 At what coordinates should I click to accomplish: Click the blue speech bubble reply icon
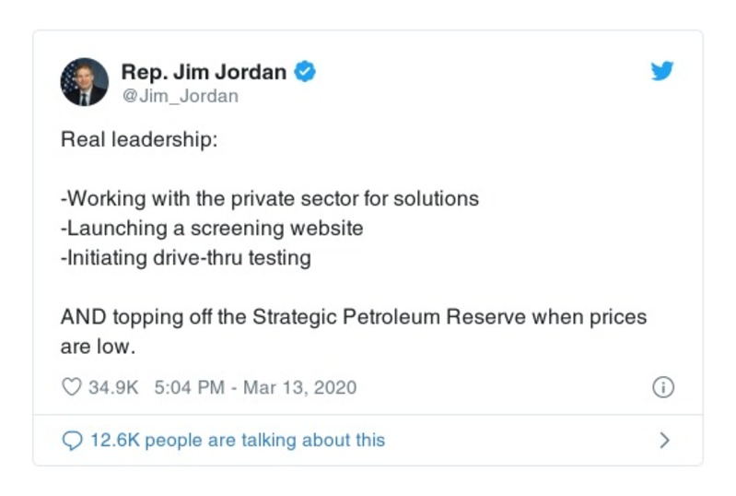click(x=72, y=441)
